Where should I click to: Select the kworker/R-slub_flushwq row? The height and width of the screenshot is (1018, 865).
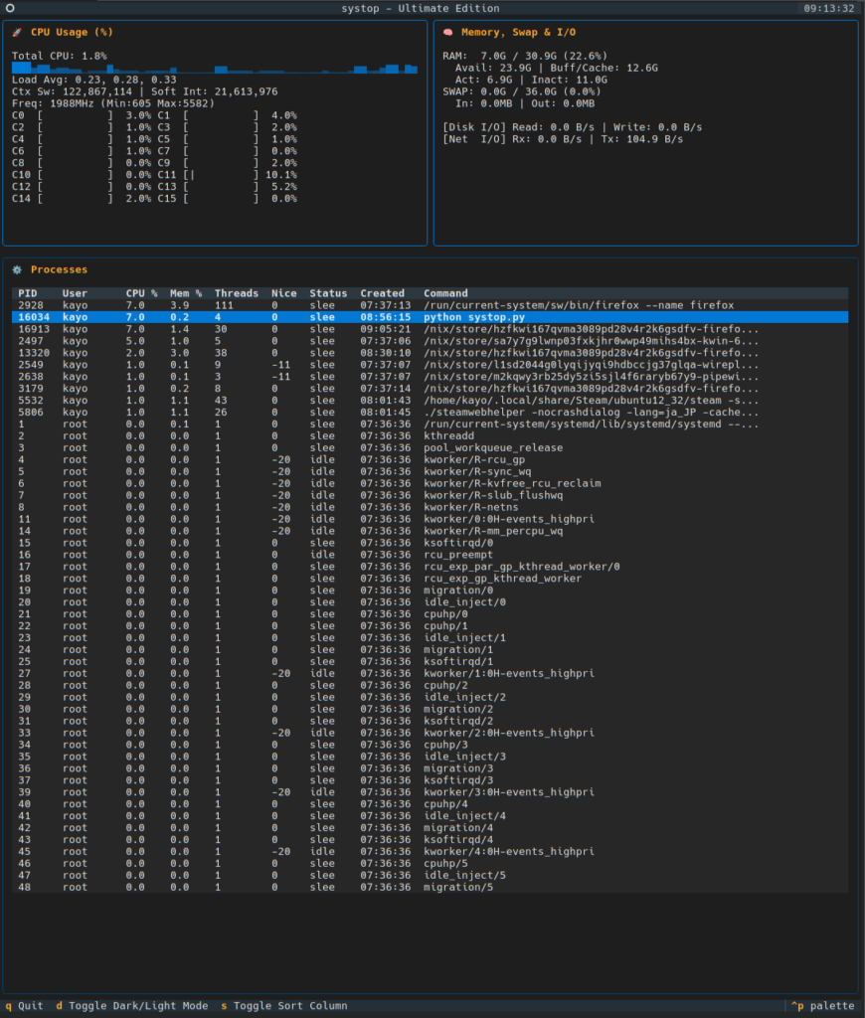pyautogui.click(x=430, y=495)
